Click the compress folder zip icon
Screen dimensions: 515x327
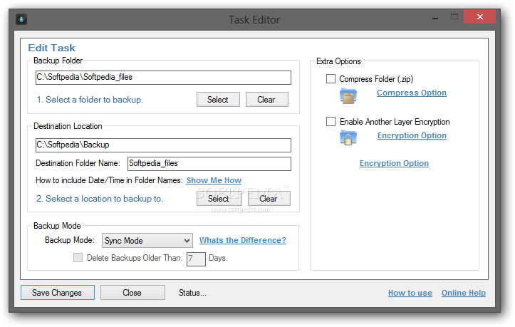(348, 95)
